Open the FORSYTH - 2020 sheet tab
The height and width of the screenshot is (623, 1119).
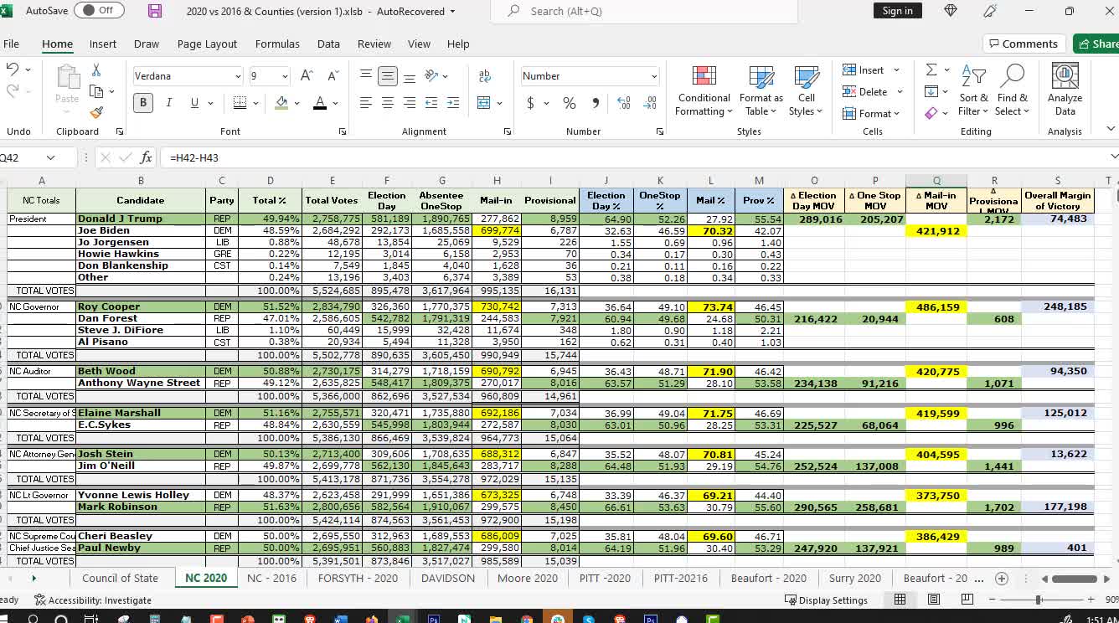[358, 579]
